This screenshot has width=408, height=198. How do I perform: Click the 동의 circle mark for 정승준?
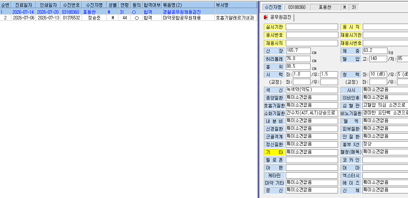tap(137, 18)
